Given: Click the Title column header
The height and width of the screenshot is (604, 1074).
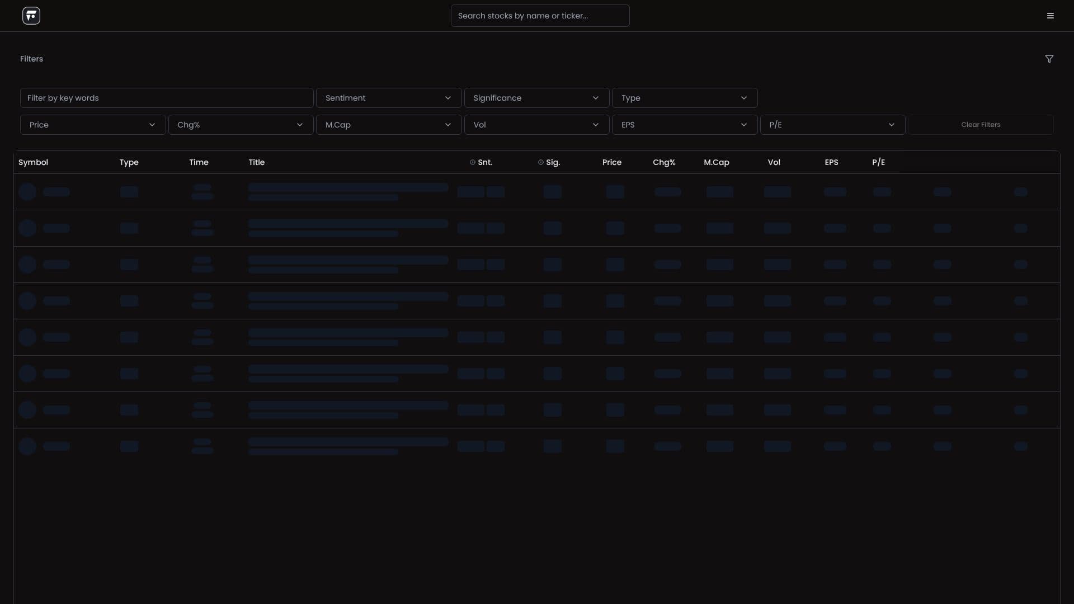Looking at the screenshot, I should (257, 162).
